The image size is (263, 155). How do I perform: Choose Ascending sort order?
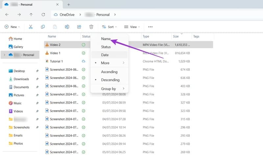point(109,72)
